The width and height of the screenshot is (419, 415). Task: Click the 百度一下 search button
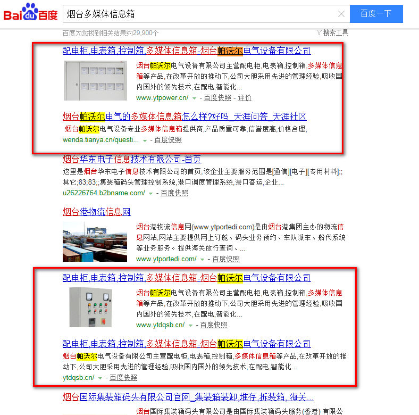click(x=376, y=14)
